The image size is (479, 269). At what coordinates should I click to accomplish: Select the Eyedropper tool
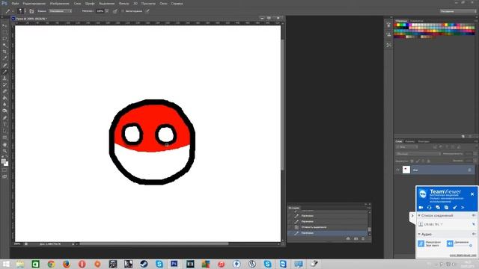point(4,58)
